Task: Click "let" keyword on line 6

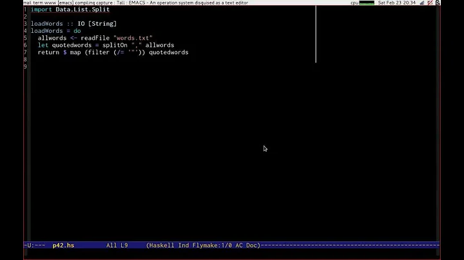Action: pyautogui.click(x=43, y=45)
